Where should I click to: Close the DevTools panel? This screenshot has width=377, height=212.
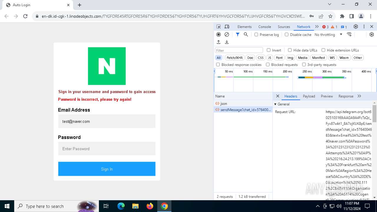372,27
